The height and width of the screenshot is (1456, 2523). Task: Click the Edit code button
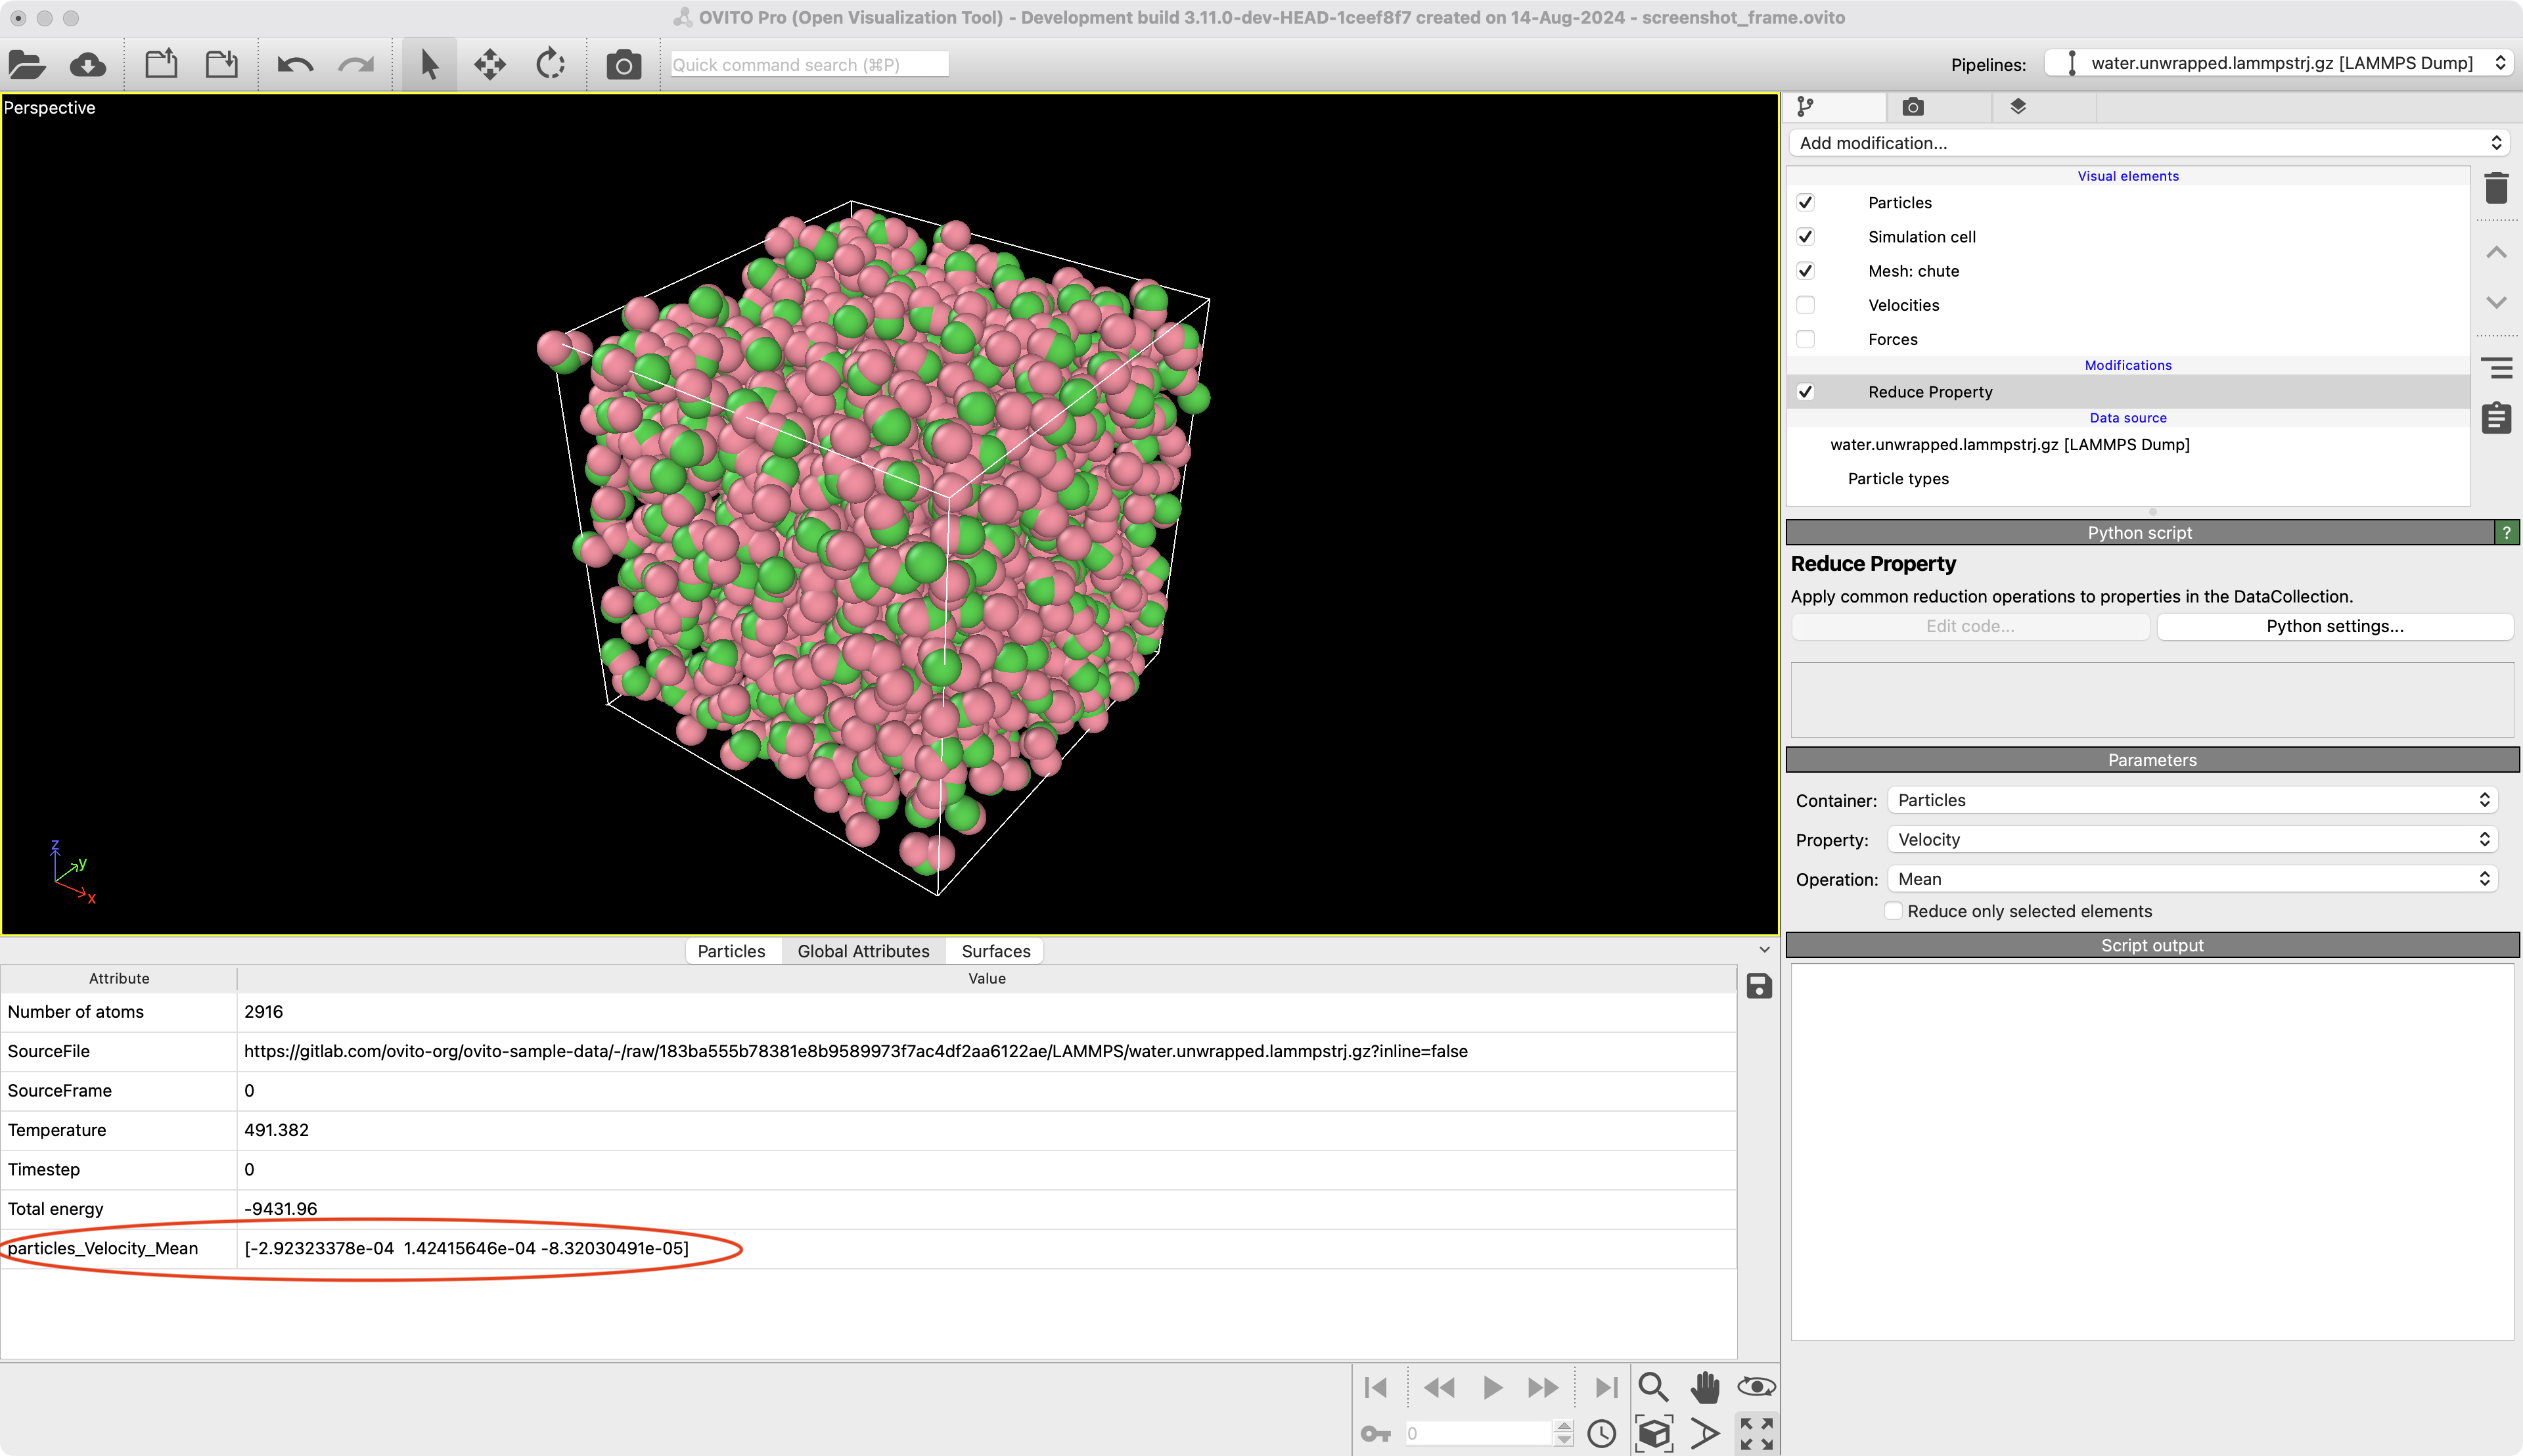click(x=1970, y=626)
